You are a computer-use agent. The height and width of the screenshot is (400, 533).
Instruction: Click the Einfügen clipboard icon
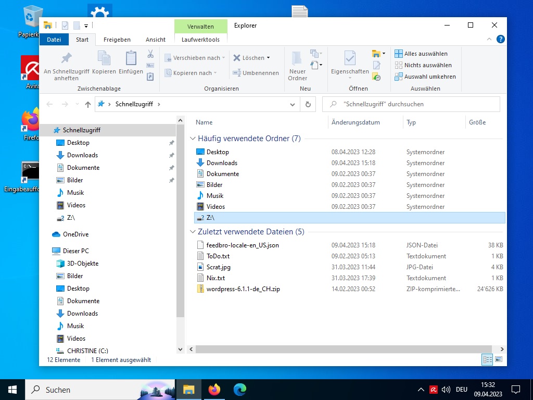coord(131,64)
